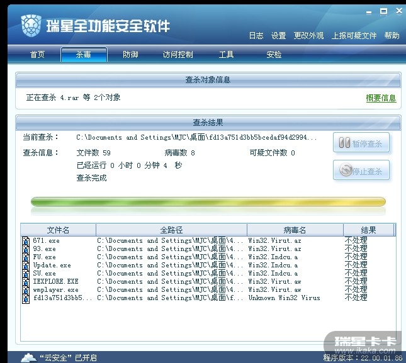Sort by the 病毒名 column header
This screenshot has width=406, height=363.
point(295,230)
